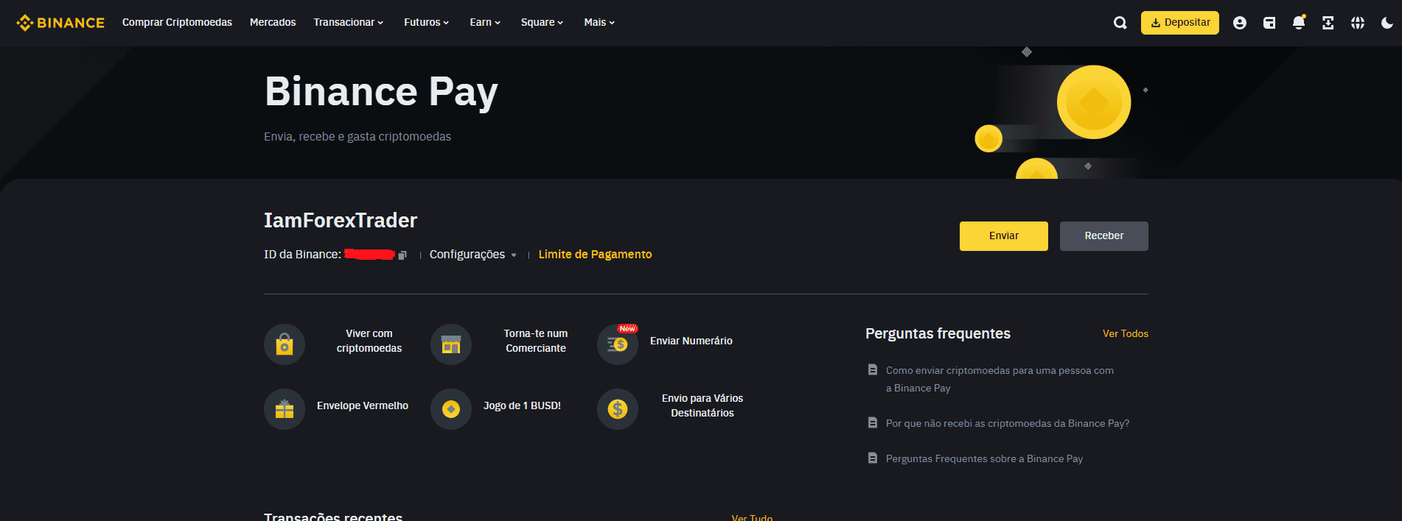Click the Enviar Numerário cash icon
Screen dimensions: 1402x521
pyautogui.click(x=618, y=344)
